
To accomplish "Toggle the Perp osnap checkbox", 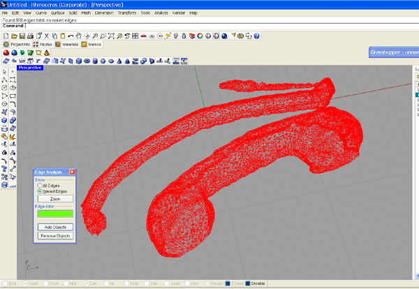I will coord(126,283).
